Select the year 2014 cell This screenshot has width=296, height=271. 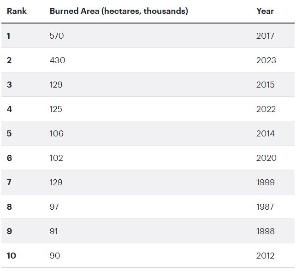click(265, 134)
